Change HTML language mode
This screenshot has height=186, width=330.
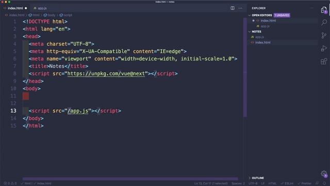272,183
